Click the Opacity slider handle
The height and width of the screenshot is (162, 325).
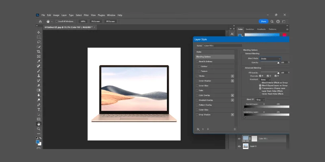point(278,63)
